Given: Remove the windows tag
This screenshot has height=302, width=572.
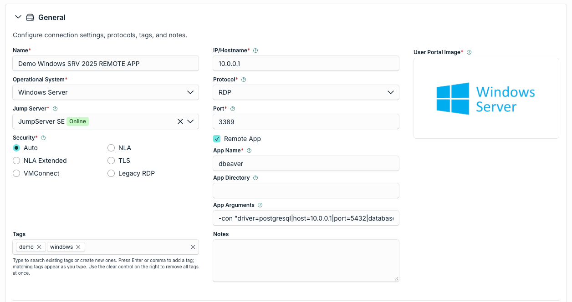Looking at the screenshot, I should coord(78,247).
